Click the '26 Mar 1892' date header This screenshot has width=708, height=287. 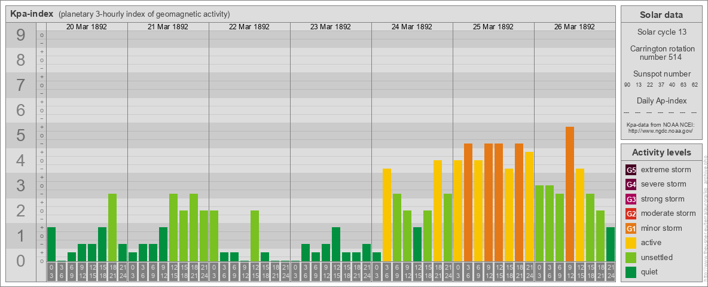click(574, 27)
